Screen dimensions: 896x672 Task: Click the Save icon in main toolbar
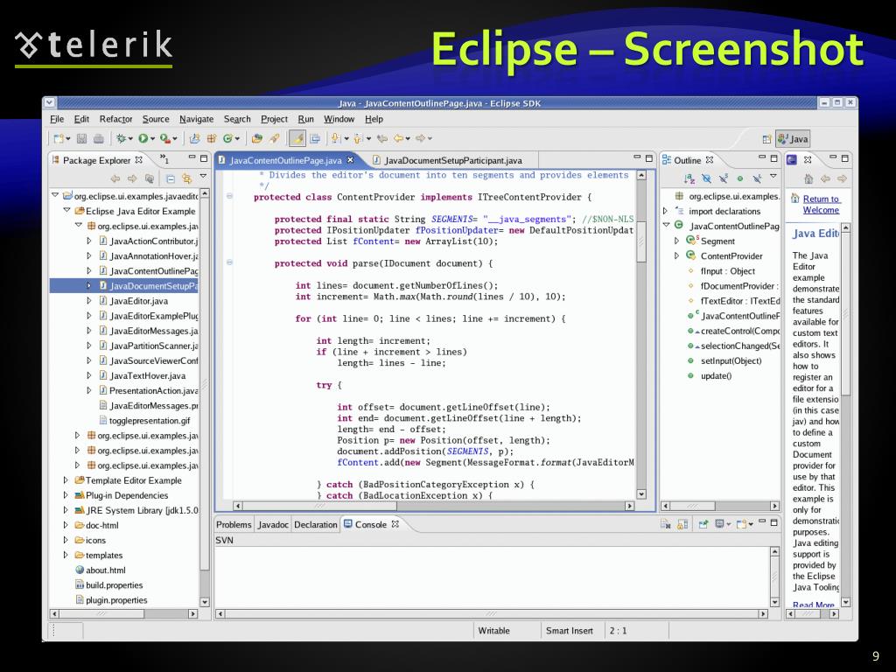(x=81, y=138)
